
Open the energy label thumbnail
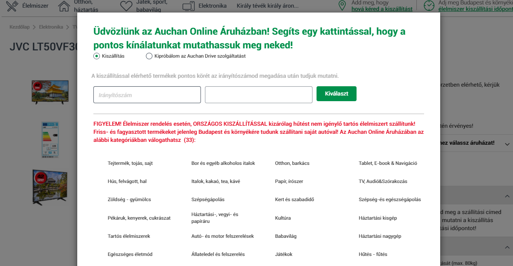pyautogui.click(x=51, y=139)
